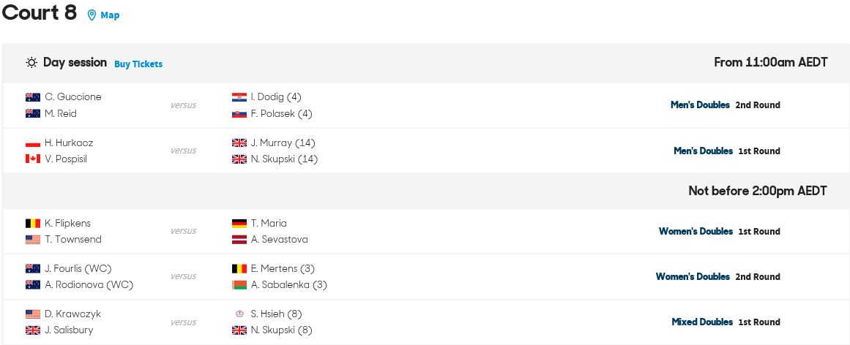
Task: Select player name C. Guccione
Action: click(x=72, y=97)
